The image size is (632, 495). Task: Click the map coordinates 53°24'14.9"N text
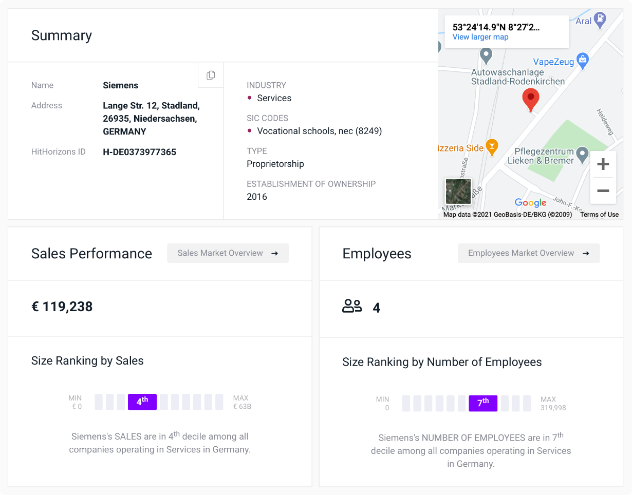496,27
